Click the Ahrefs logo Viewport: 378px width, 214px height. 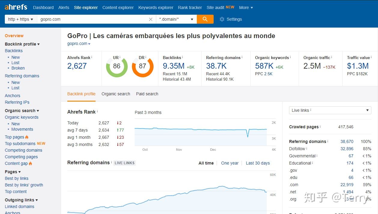pos(16,7)
